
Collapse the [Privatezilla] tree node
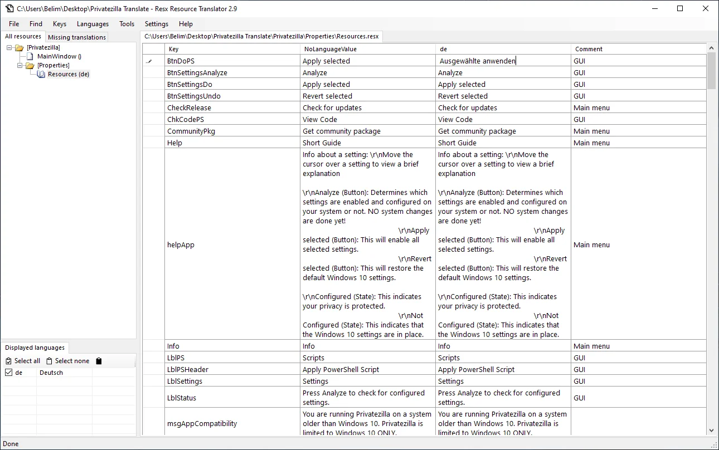pyautogui.click(x=9, y=48)
